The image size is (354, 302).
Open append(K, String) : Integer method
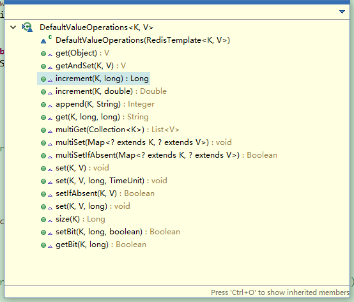(x=105, y=104)
